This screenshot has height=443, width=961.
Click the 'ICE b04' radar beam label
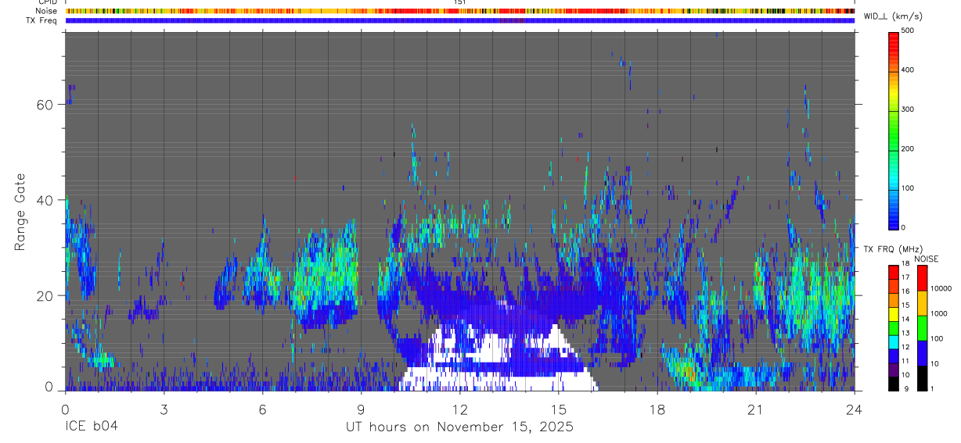pos(91,427)
